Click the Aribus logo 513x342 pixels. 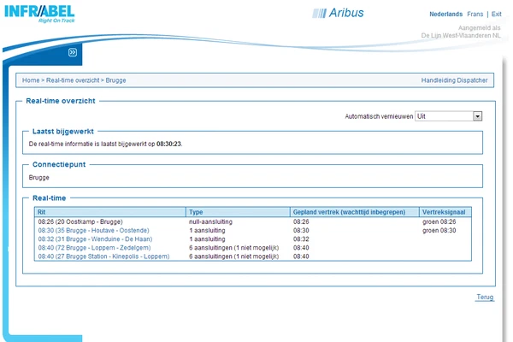tap(338, 13)
